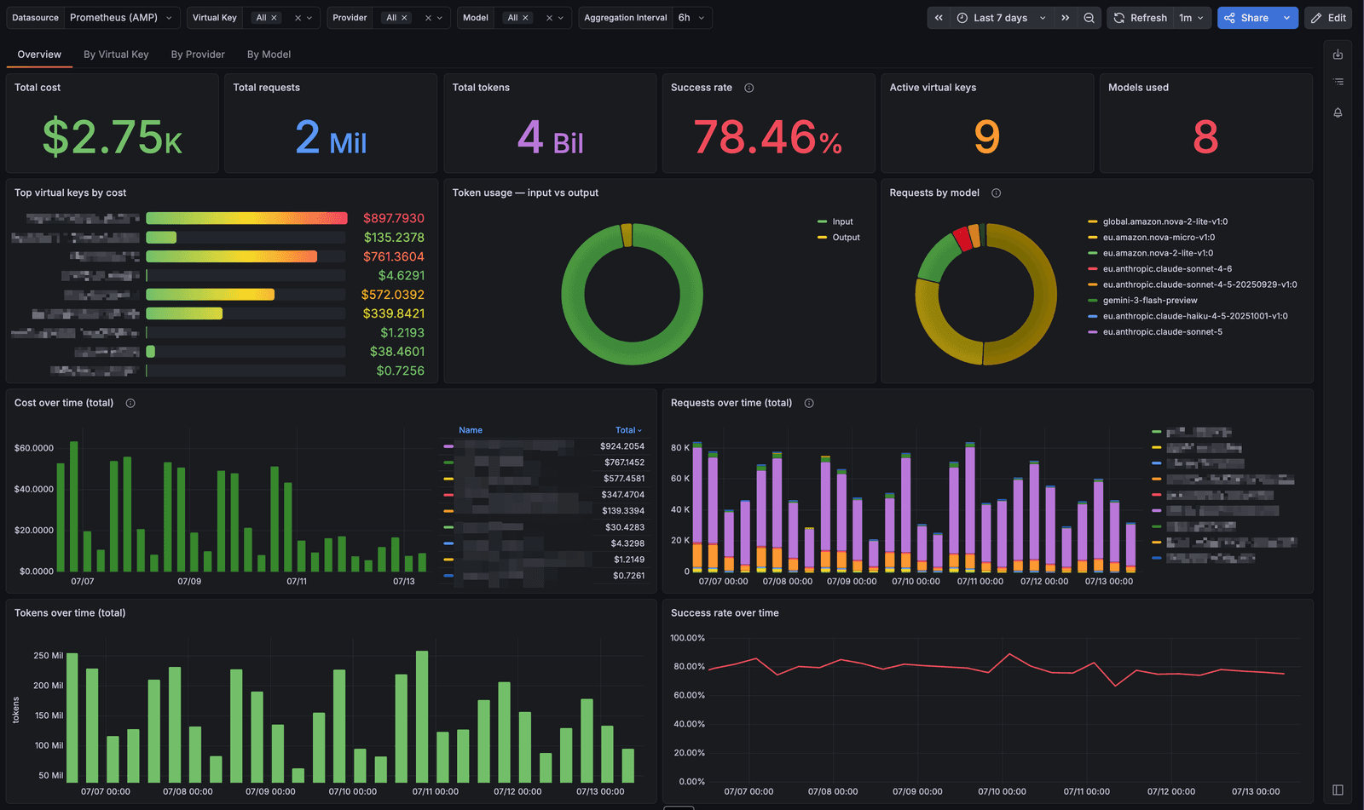This screenshot has width=1364, height=810.
Task: Remove the All chip from Virtual Key
Action: pyautogui.click(x=275, y=18)
